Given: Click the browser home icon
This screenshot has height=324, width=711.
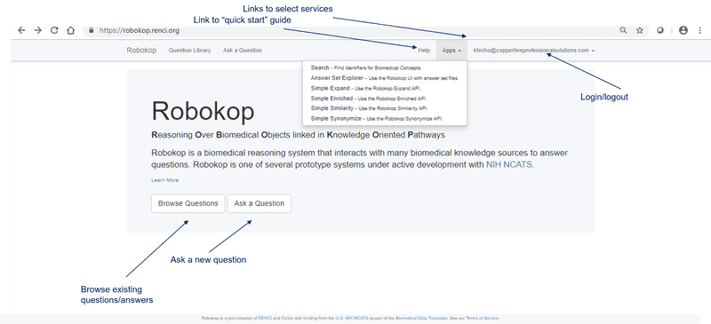Looking at the screenshot, I should tap(70, 30).
